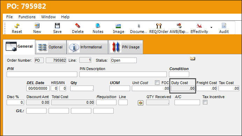Click the P/N input field

[42, 74]
